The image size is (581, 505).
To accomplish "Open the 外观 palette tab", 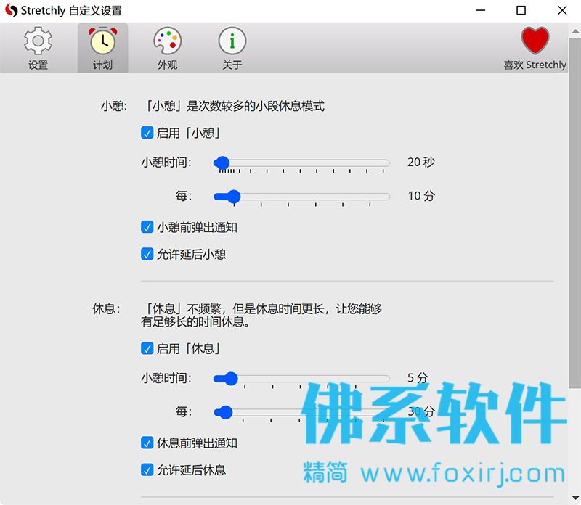I will (168, 48).
